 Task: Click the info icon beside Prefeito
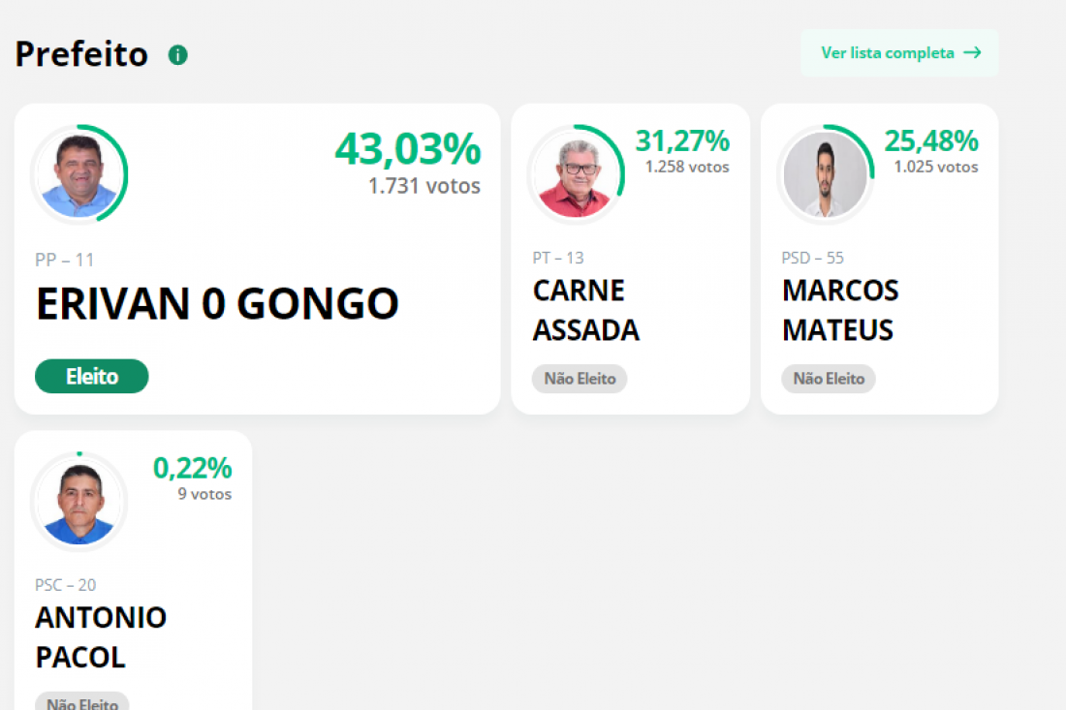pyautogui.click(x=177, y=55)
